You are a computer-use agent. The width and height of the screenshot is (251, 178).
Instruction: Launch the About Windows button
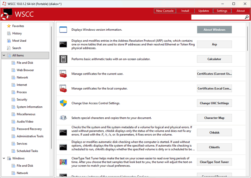coord(214,30)
